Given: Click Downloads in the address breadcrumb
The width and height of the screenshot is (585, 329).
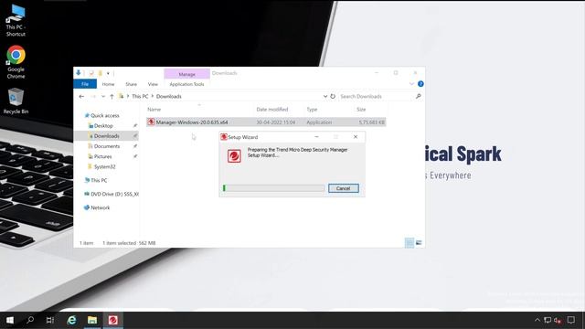Looking at the screenshot, I should 168,96.
